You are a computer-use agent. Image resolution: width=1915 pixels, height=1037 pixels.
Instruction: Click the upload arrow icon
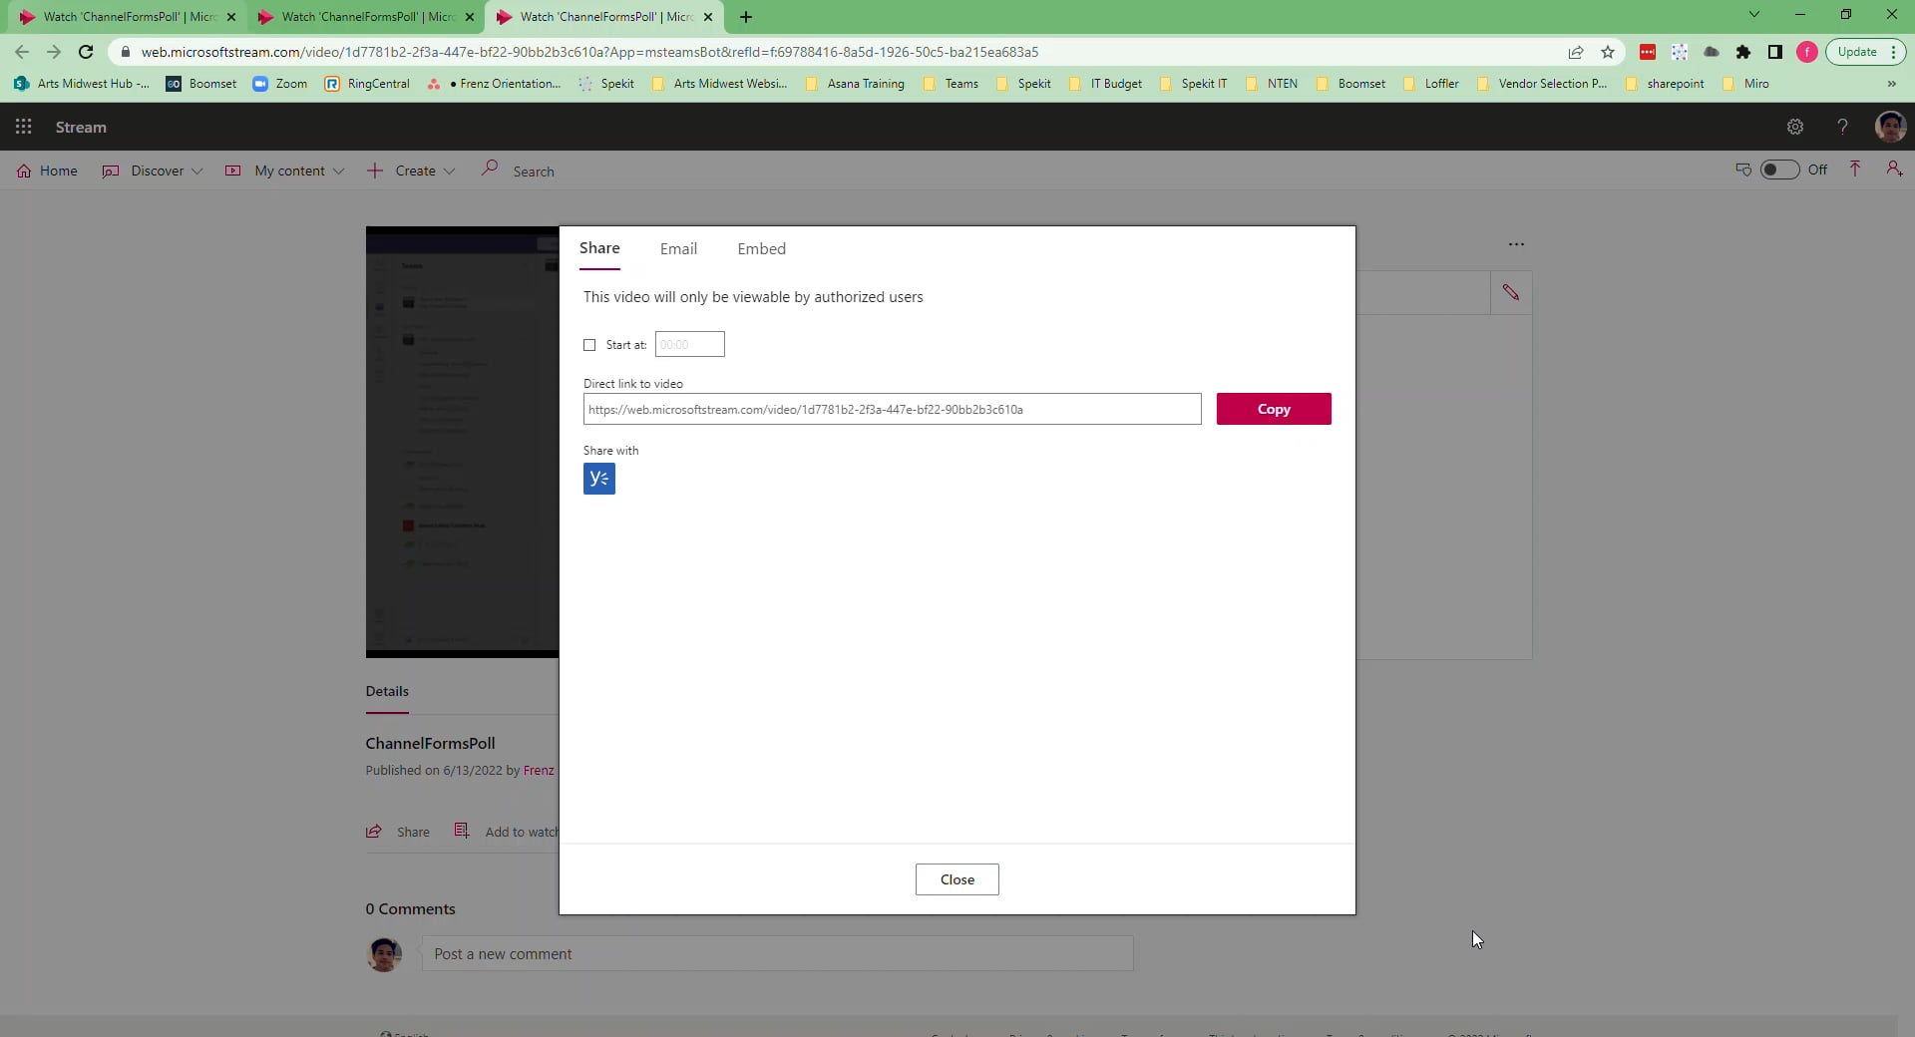pos(1855,170)
